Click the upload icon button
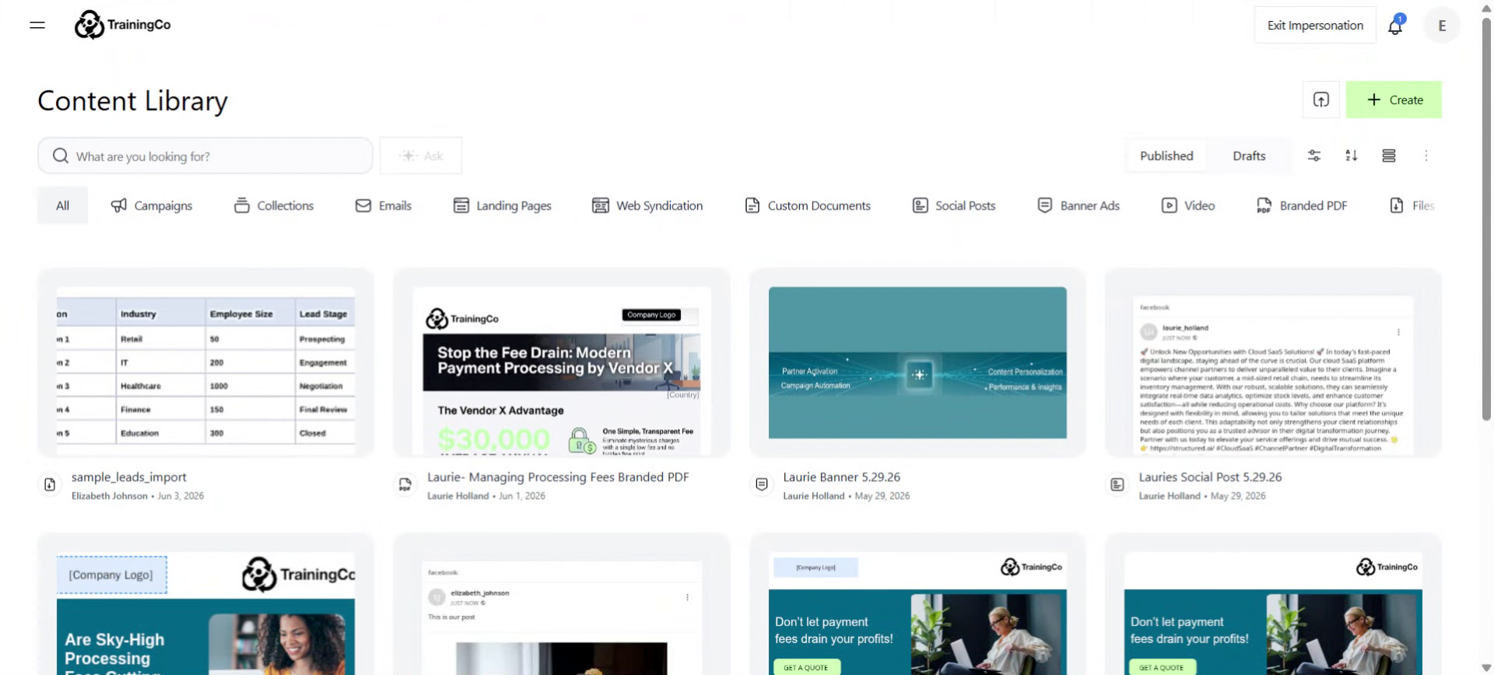 (1321, 100)
